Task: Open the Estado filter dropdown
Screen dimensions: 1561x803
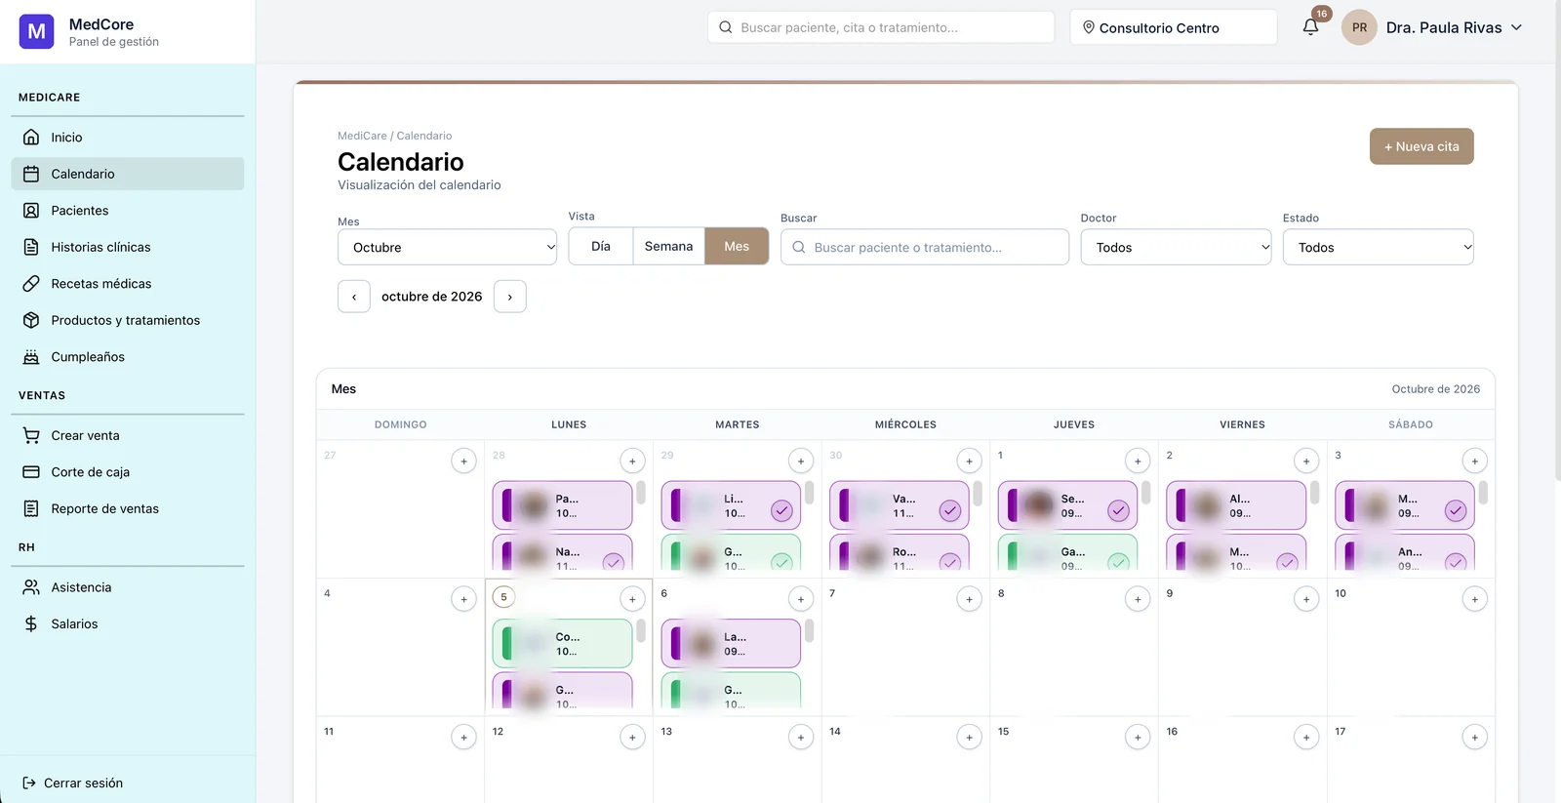Action: coord(1379,247)
